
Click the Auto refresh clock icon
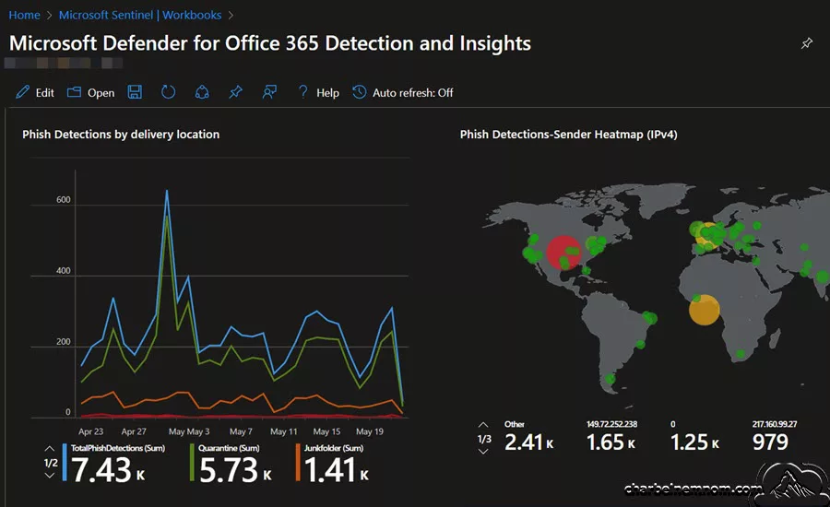pos(360,92)
